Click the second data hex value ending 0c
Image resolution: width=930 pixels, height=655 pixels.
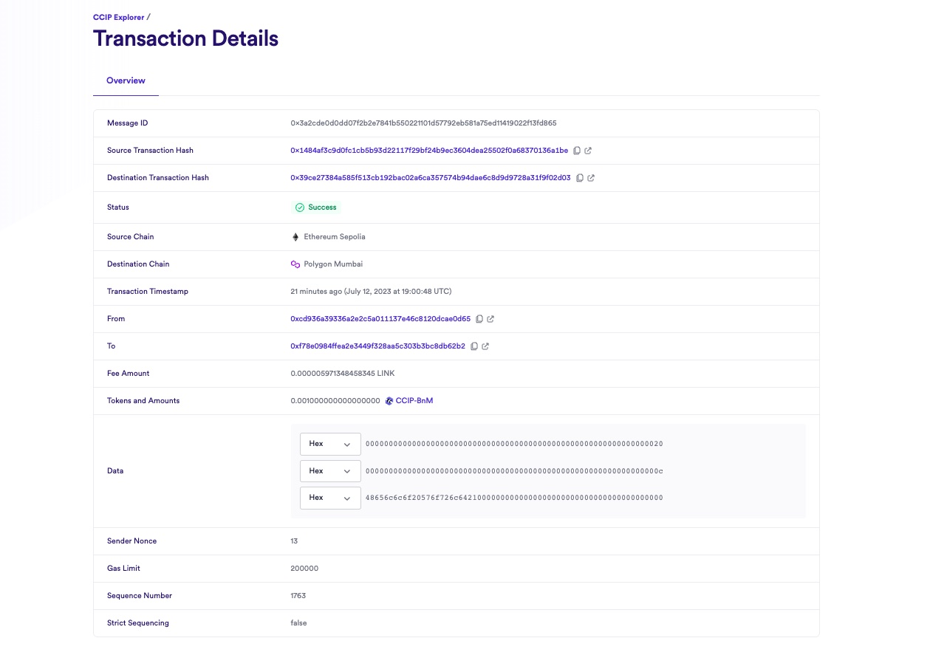pos(514,471)
